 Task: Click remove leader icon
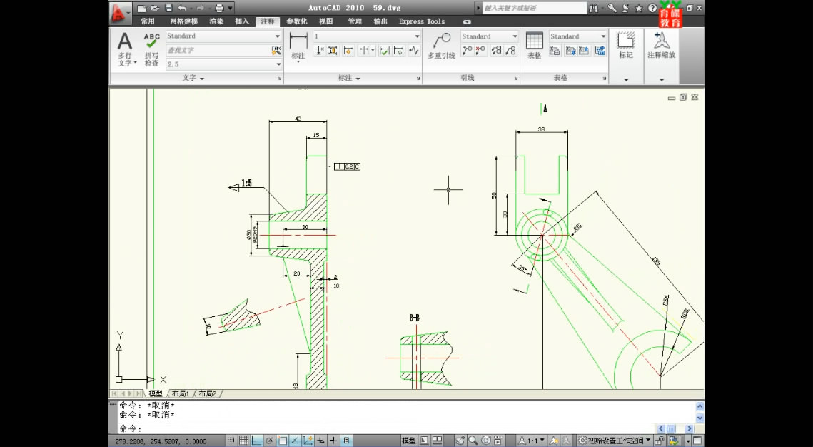(x=480, y=50)
